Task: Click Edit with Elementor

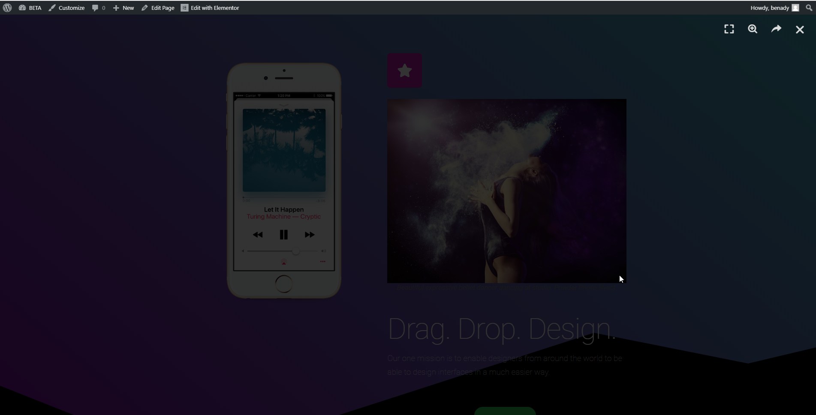Action: pyautogui.click(x=210, y=8)
